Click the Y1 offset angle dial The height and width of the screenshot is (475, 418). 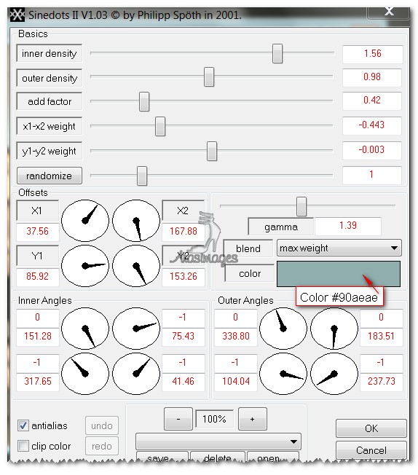(85, 266)
